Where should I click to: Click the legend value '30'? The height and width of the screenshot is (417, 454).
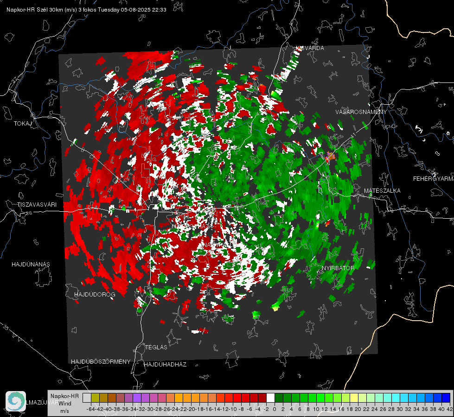tap(400, 409)
